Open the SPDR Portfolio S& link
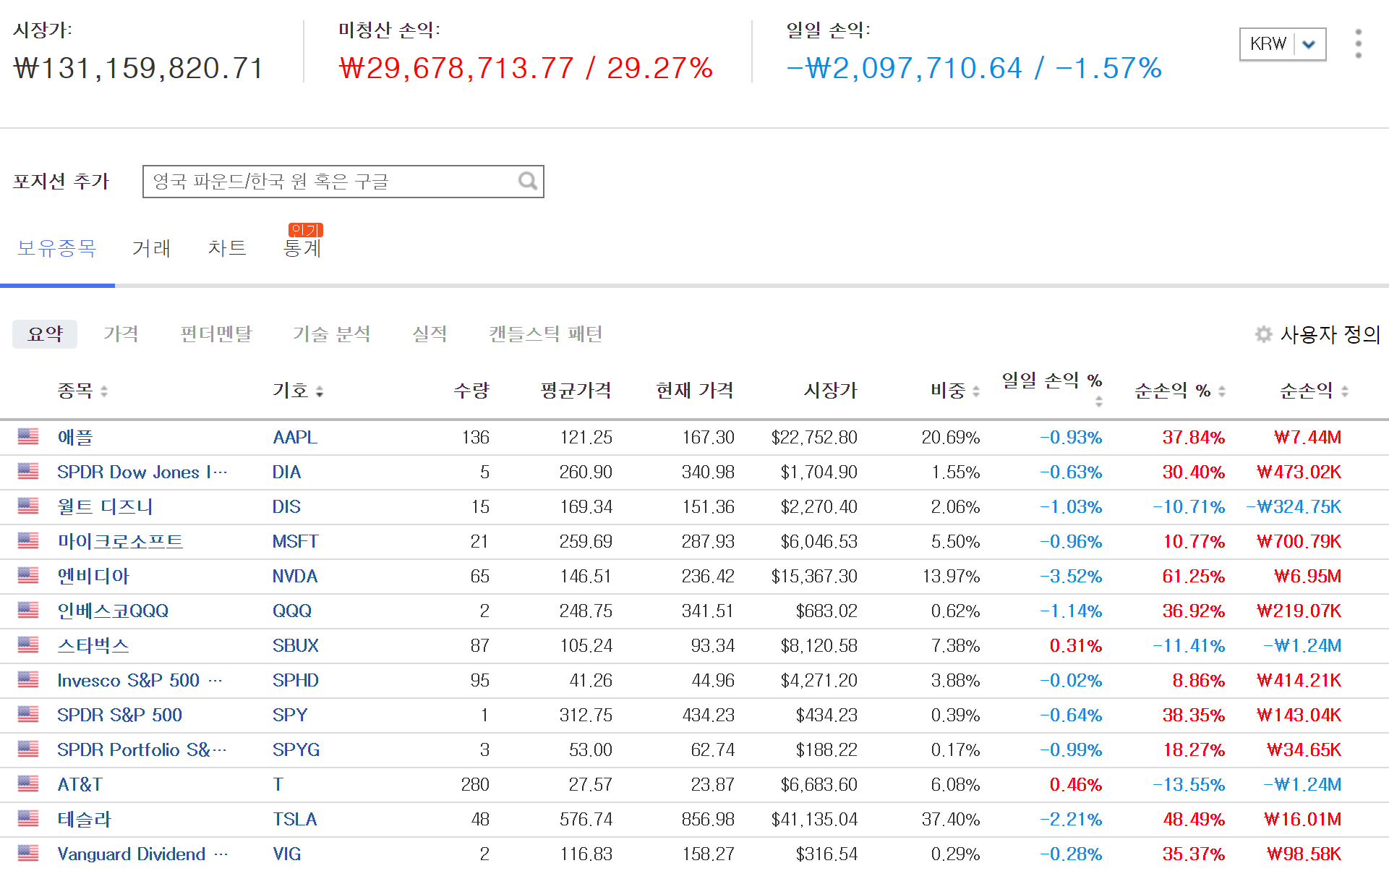The image size is (1389, 871). point(142,749)
